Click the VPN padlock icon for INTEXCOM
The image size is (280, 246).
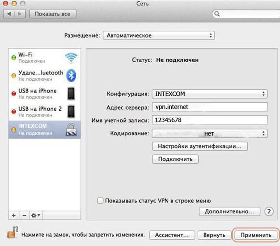(71, 129)
